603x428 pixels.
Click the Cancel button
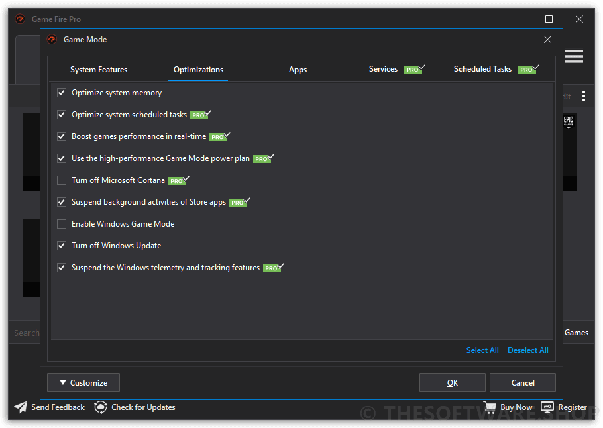click(523, 383)
